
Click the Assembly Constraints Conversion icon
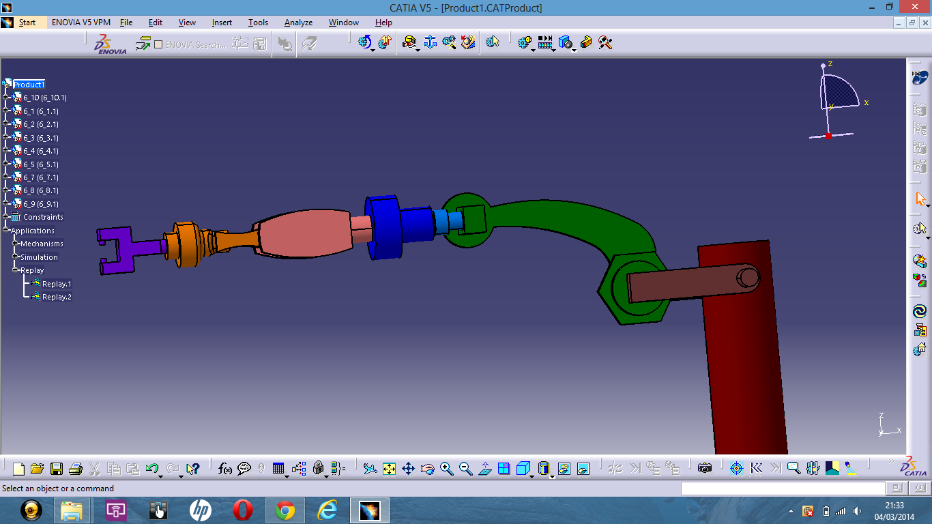tap(449, 42)
